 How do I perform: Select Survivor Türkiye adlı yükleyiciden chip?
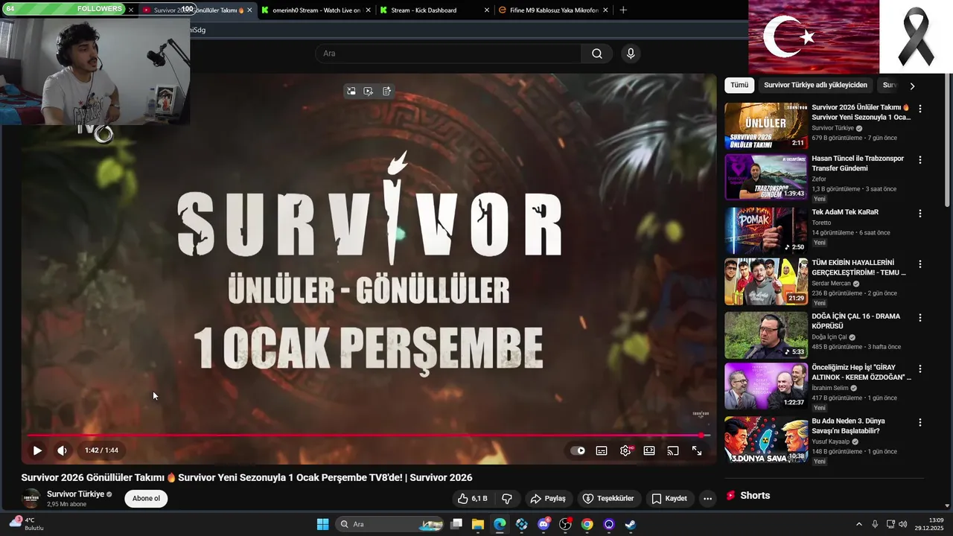pos(815,85)
